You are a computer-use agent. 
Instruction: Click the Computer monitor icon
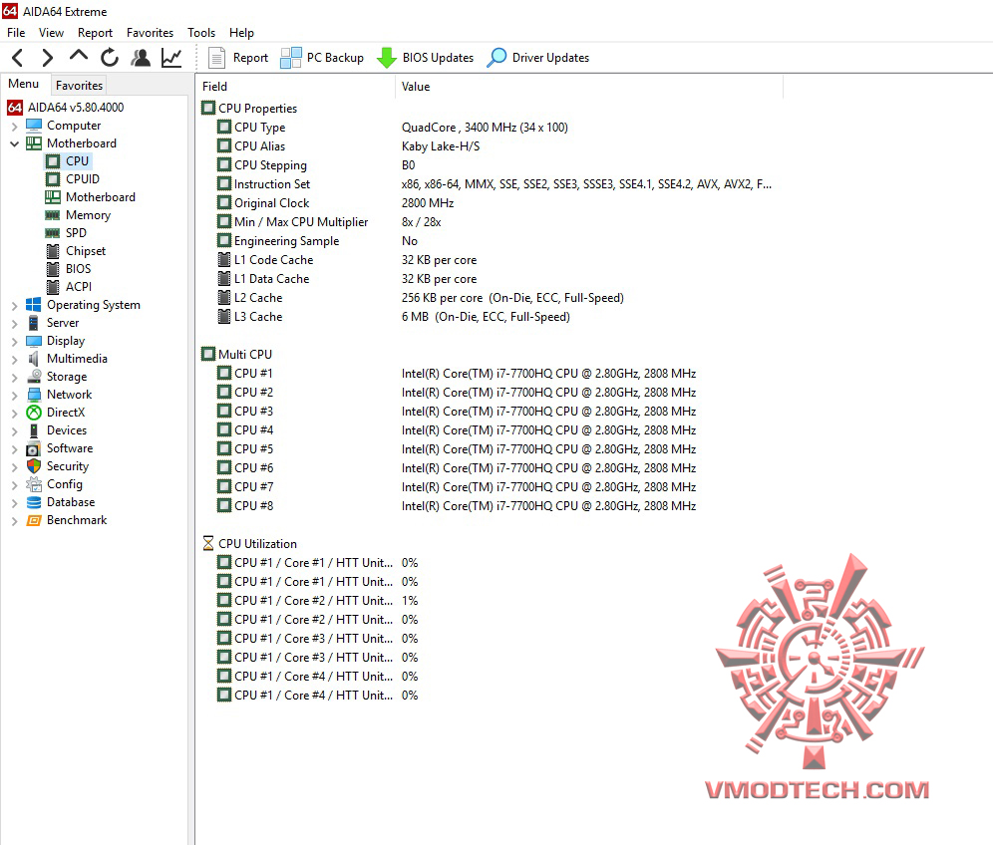pyautogui.click(x=34, y=126)
